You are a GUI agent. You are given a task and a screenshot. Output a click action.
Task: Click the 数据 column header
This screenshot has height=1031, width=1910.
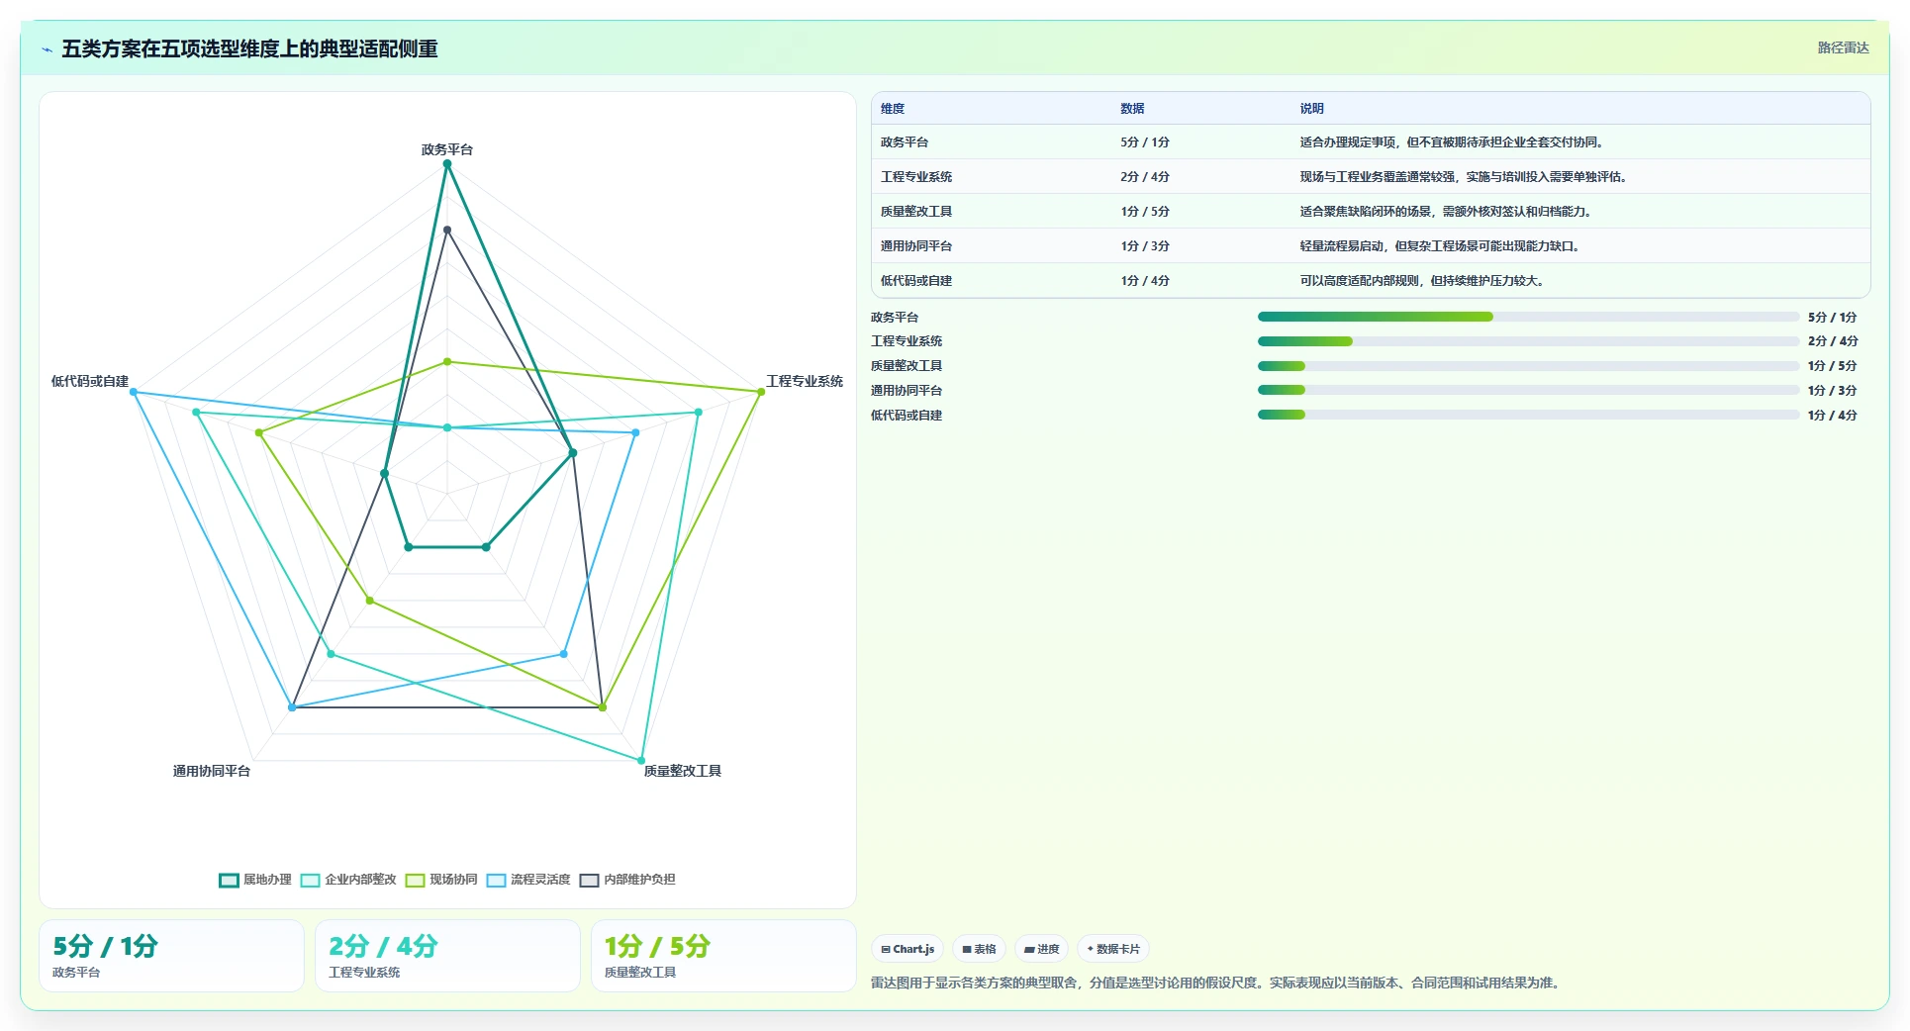point(1132,109)
